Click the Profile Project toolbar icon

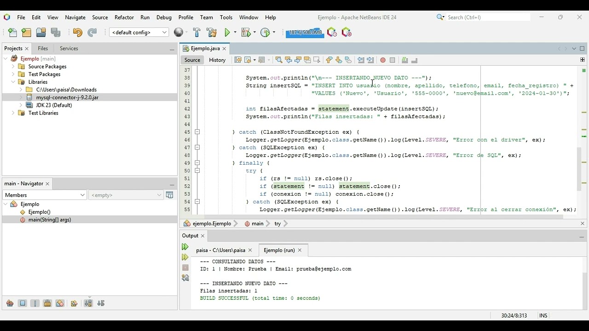pyautogui.click(x=265, y=32)
